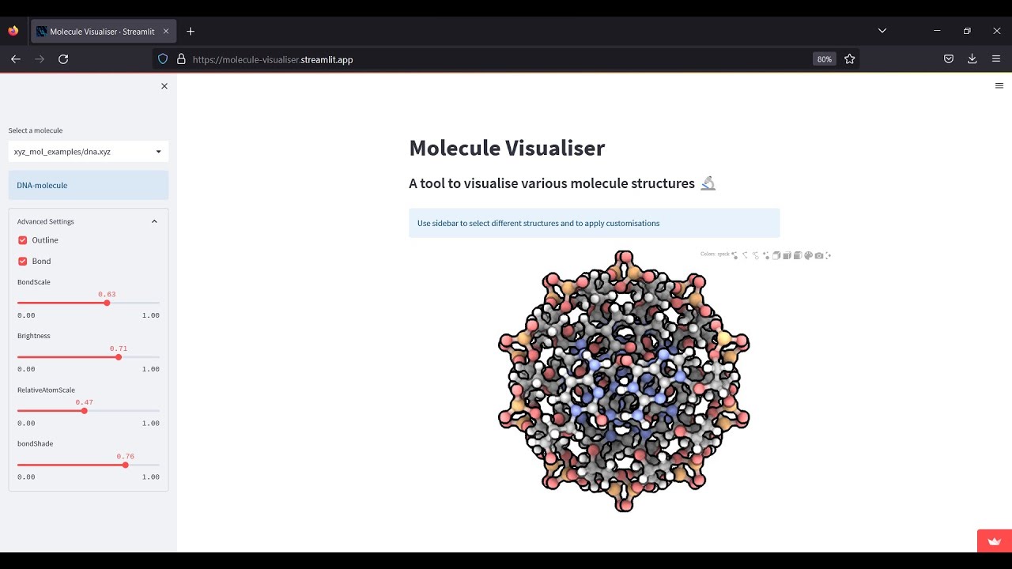Click the Molecule Visualiser heading

pos(507,148)
